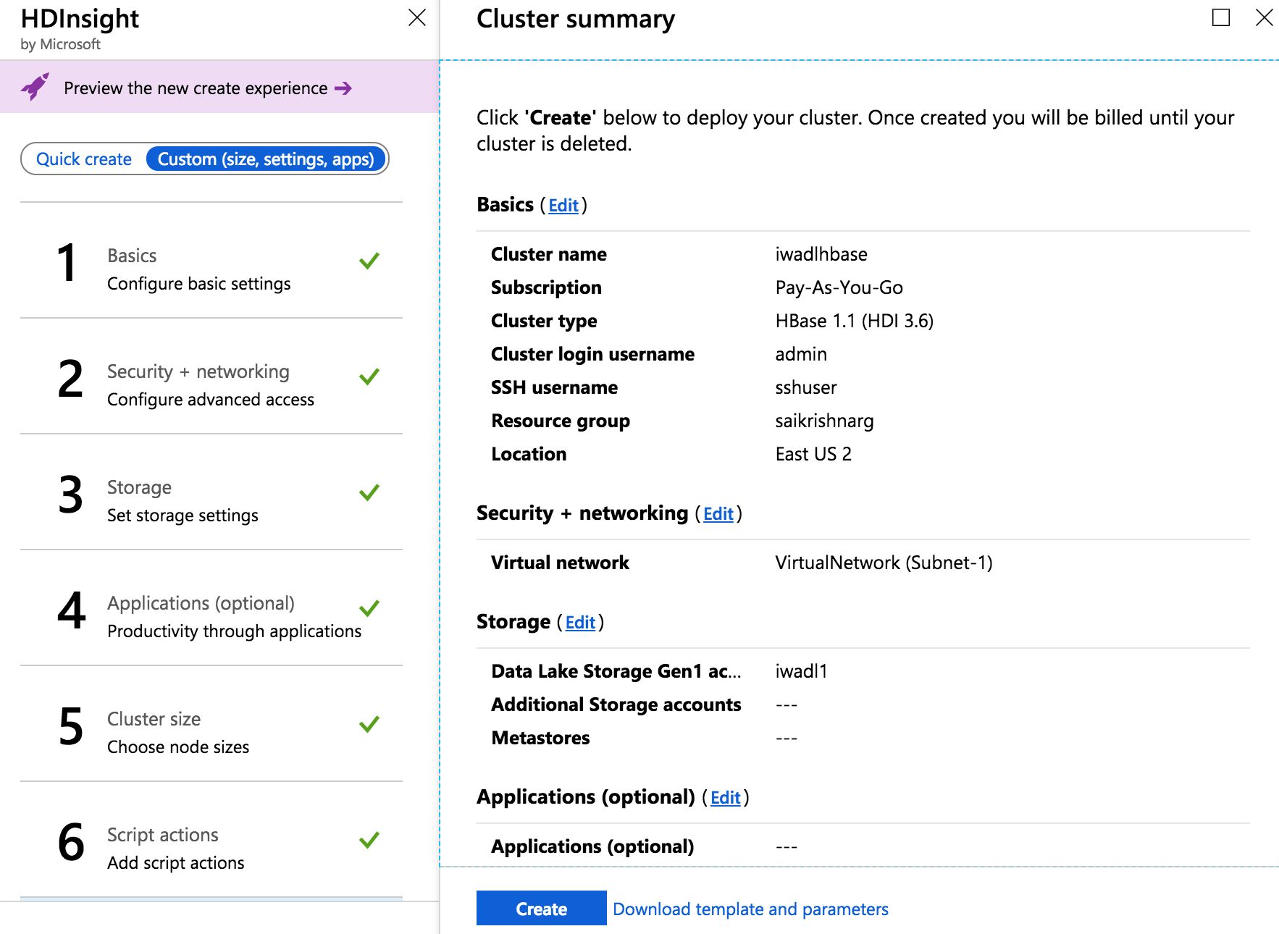
Task: Close the HDInsight panel
Action: click(x=417, y=17)
